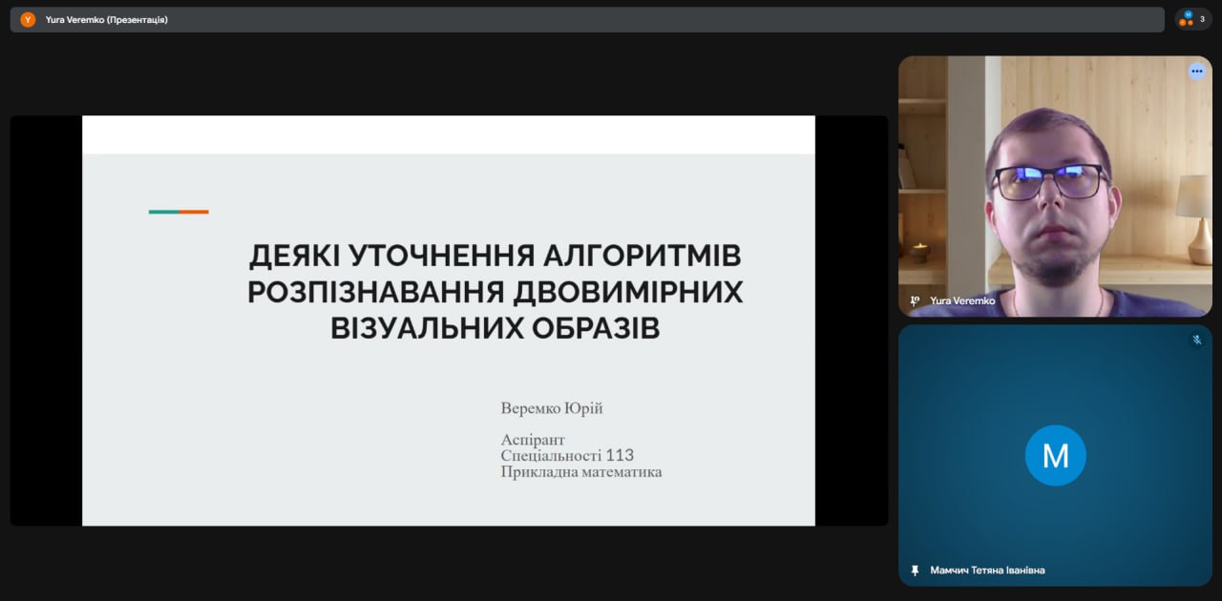This screenshot has width=1222, height=601.
Task: Select Yura Veremko's webcam video tile
Action: (1055, 186)
